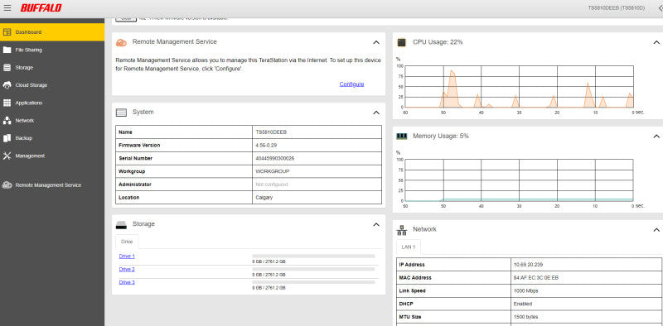The height and width of the screenshot is (326, 663).
Task: Click the Memory Usage RAM icon
Action: point(402,136)
